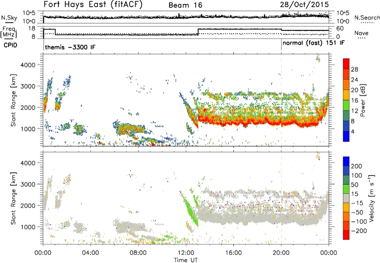Click the '16:00' time tick label
This screenshot has width=380, height=263.
point(233,253)
